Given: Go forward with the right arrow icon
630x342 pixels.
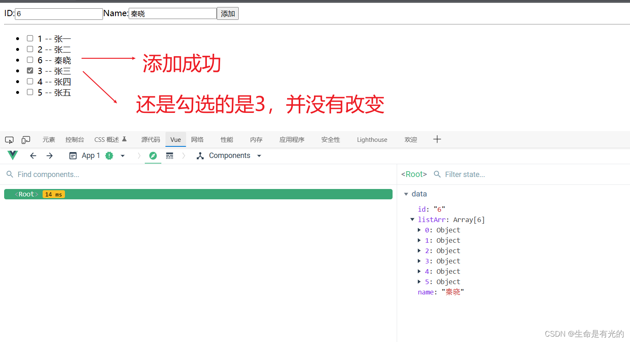Looking at the screenshot, I should pos(50,155).
